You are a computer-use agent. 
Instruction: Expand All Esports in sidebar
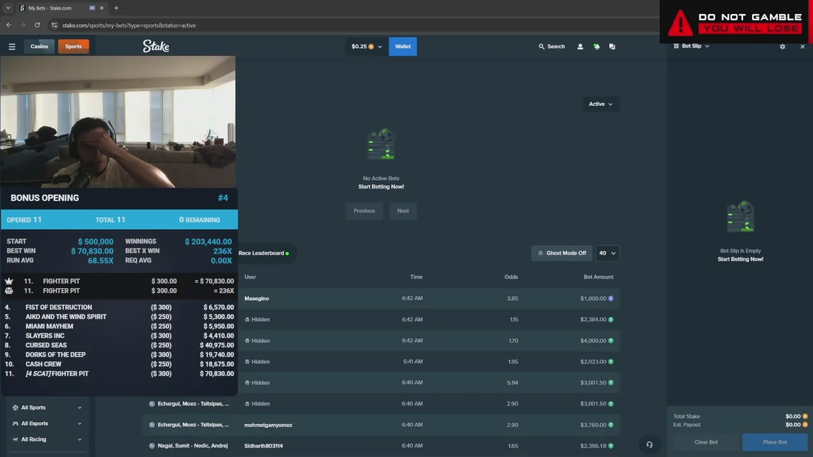[48, 423]
